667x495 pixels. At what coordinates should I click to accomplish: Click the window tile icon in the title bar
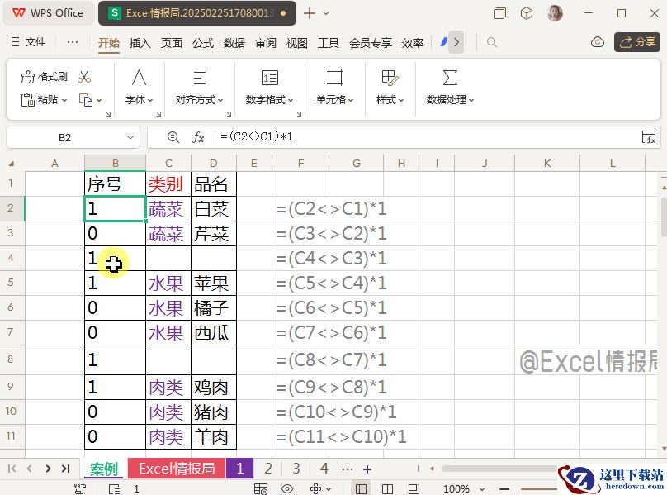pos(500,13)
